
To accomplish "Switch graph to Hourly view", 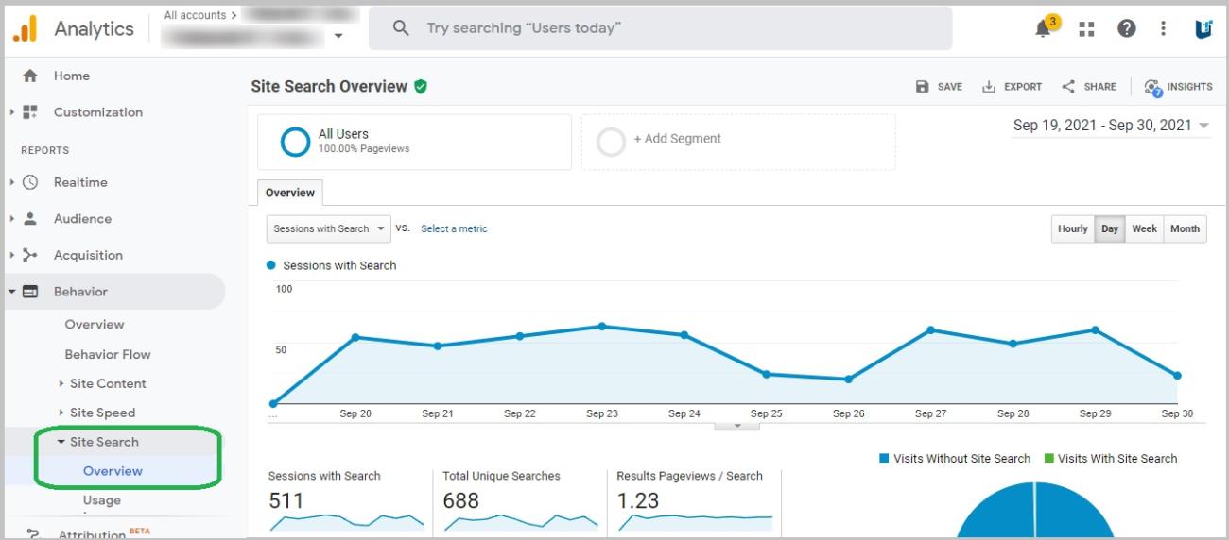I will coord(1072,228).
